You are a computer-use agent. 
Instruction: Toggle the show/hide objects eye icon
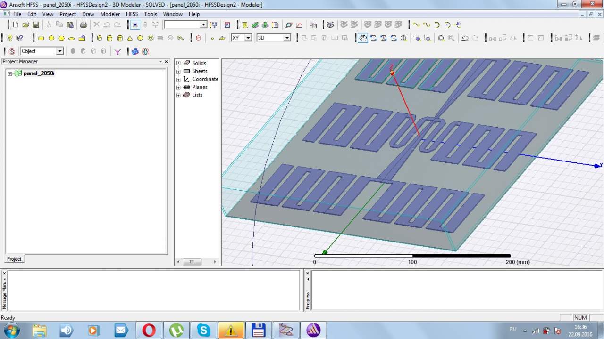click(x=330, y=25)
